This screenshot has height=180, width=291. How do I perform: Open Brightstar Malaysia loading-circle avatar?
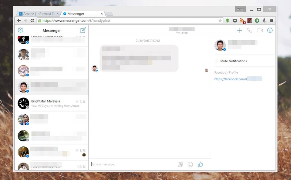pyautogui.click(x=23, y=103)
